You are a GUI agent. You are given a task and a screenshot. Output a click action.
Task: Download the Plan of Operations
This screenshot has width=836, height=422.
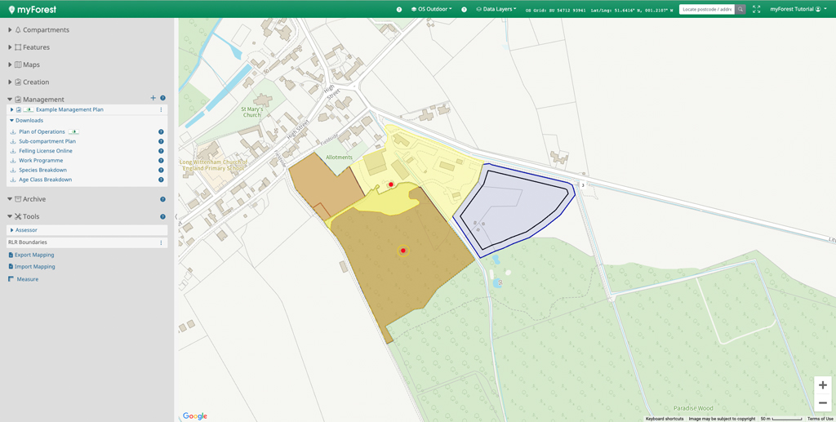point(42,131)
